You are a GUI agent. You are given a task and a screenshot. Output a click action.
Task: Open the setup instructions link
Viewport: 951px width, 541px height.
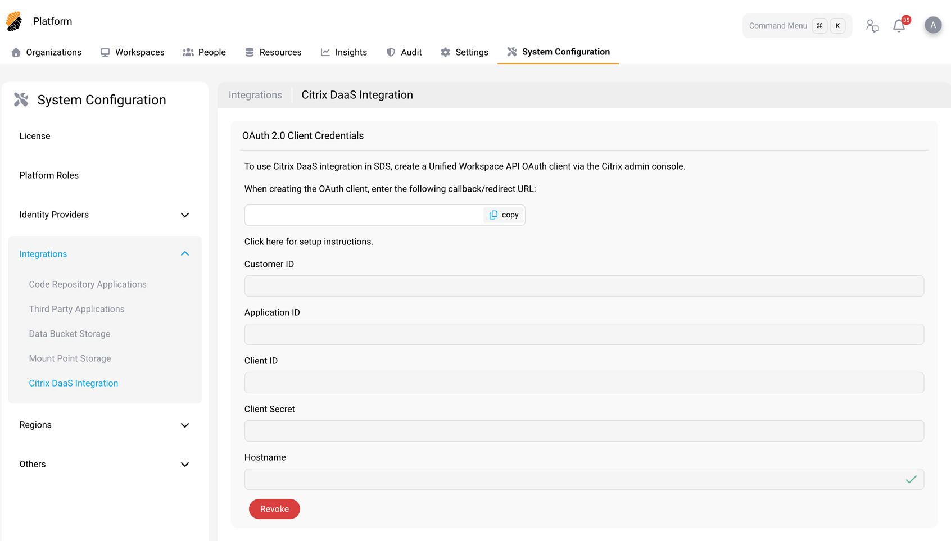coord(309,242)
